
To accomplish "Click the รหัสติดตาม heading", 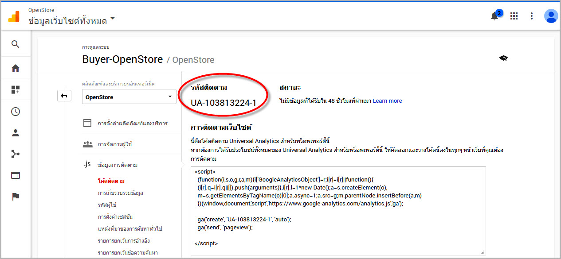I will click(x=209, y=88).
